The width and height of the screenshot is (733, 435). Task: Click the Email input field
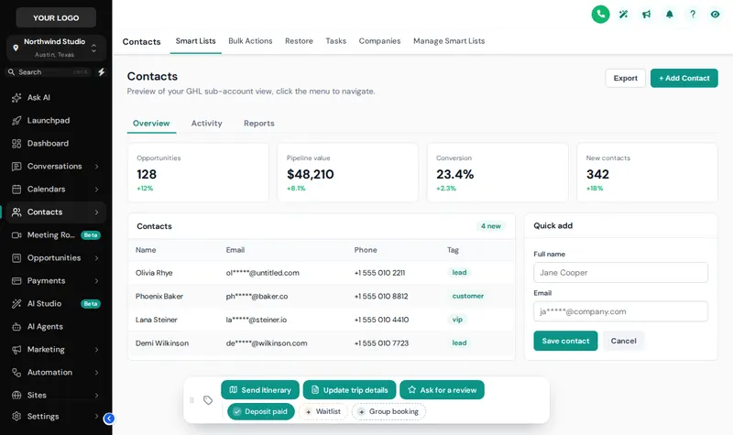[x=620, y=311]
